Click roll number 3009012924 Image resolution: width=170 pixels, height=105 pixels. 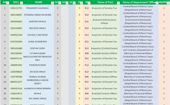pos(16,88)
